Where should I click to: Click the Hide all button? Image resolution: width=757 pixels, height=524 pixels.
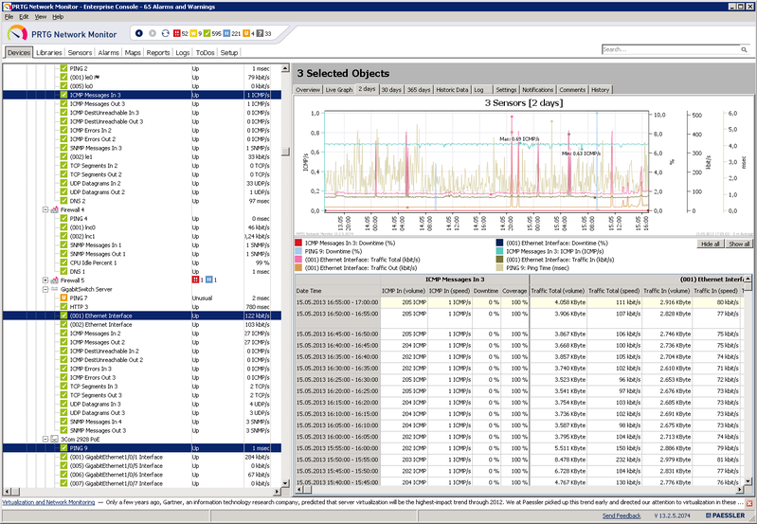pos(710,244)
